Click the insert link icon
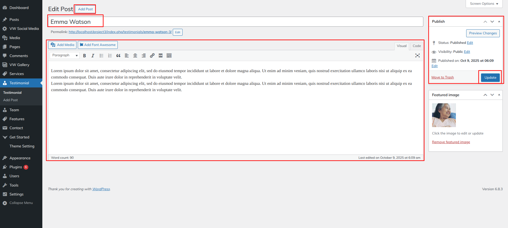508x228 pixels. pyautogui.click(x=152, y=55)
